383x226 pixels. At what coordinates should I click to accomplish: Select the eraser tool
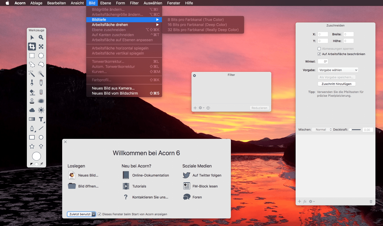pyautogui.click(x=41, y=92)
